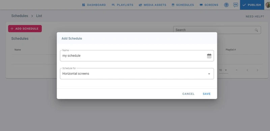The image size is (270, 131).
Task: Click the Playlist # column header
Action: 231,50
